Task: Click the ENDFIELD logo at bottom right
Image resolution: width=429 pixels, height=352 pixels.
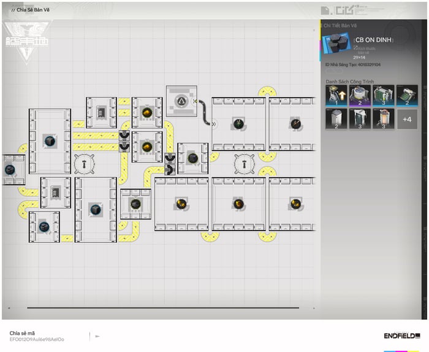Action: 401,335
